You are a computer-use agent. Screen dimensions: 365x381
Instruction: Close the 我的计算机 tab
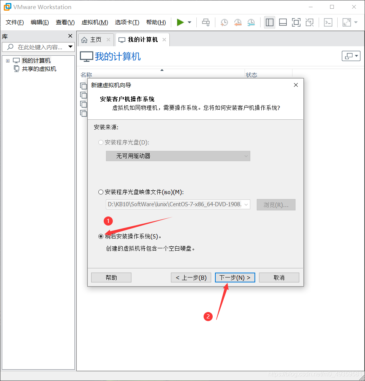coord(164,39)
